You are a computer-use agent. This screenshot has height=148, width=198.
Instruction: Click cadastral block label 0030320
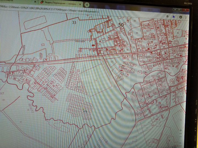coord(130,72)
